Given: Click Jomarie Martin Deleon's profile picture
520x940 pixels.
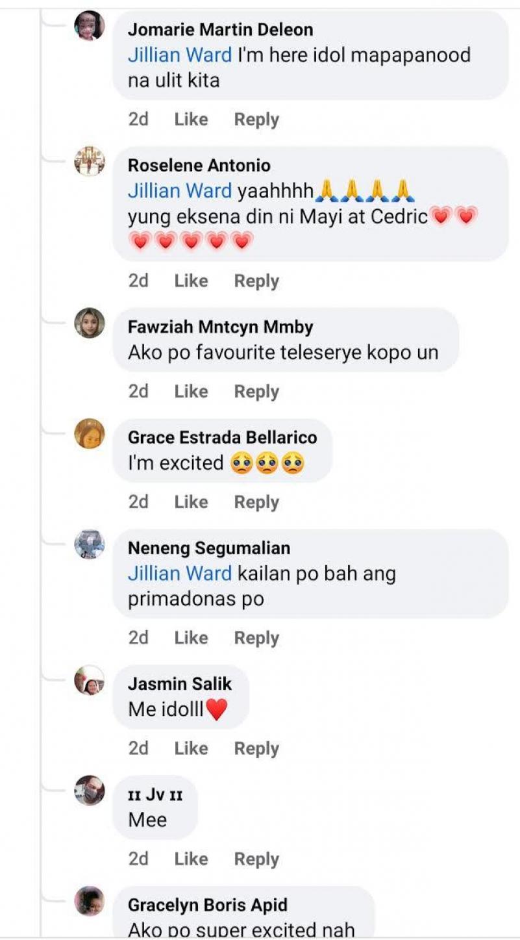Looking at the screenshot, I should point(89,26).
